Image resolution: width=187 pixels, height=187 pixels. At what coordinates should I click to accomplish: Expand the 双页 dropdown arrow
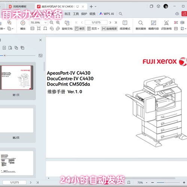98,29
